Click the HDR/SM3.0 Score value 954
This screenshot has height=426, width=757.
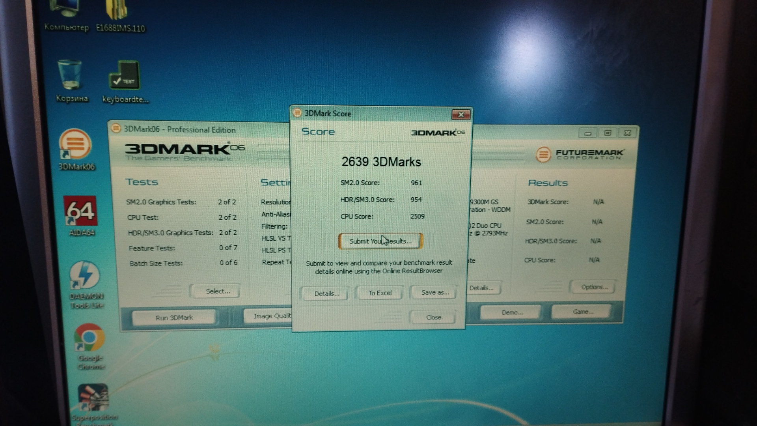click(416, 200)
